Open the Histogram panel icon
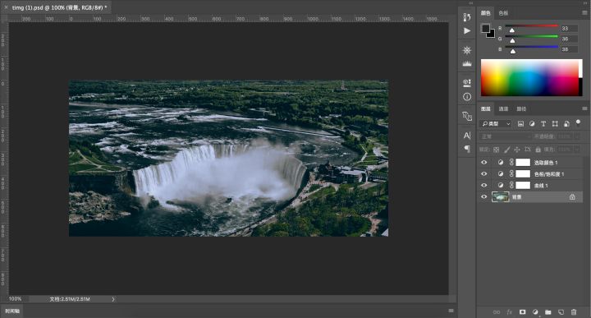The width and height of the screenshot is (591, 318). [467, 64]
